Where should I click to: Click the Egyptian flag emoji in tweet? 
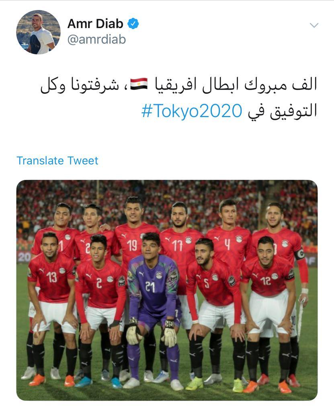coord(139,84)
